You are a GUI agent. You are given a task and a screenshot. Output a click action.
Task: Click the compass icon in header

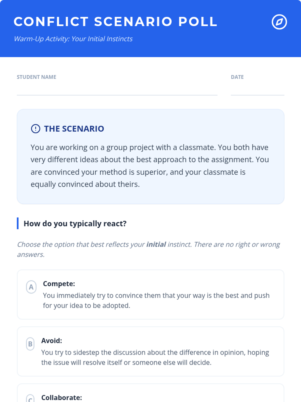[x=279, y=22]
